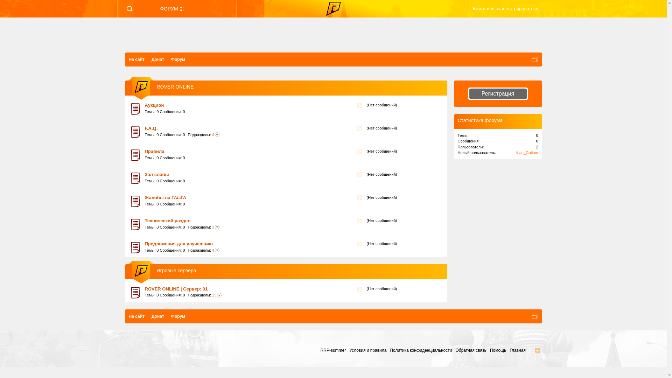This screenshot has height=378, width=672.
Task: Click the document icon beside Аукцион
Action: click(x=135, y=109)
